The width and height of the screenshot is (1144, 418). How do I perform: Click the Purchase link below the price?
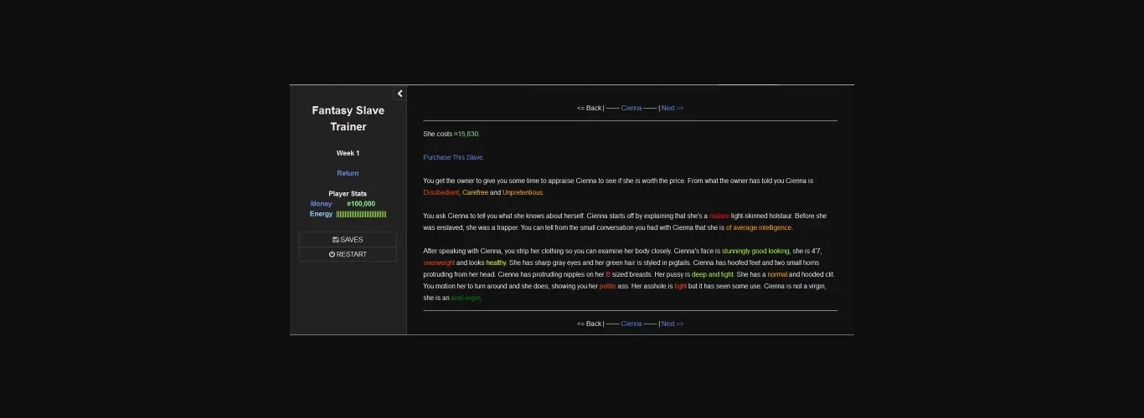coord(453,157)
